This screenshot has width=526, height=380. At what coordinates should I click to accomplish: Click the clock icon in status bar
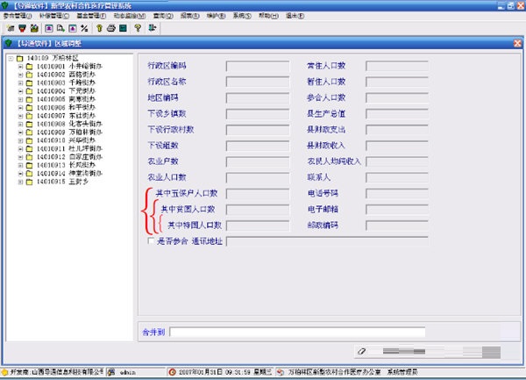click(x=172, y=372)
